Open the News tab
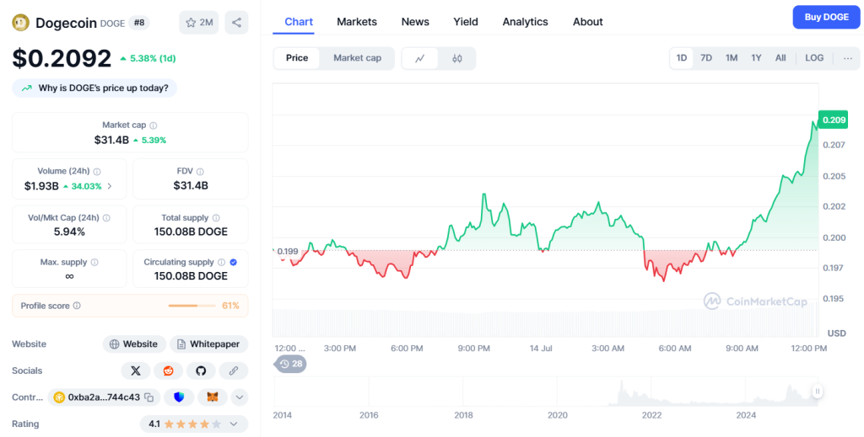This screenshot has height=437, width=864. point(415,22)
